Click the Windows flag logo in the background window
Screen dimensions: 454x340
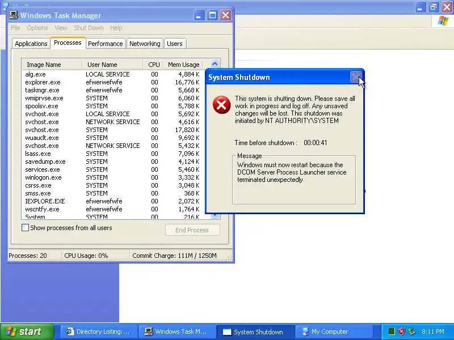tap(443, 21)
